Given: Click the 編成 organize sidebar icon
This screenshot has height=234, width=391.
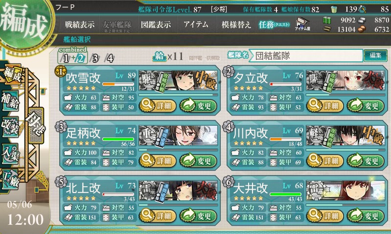Looking at the screenshot, I should click(x=11, y=74).
